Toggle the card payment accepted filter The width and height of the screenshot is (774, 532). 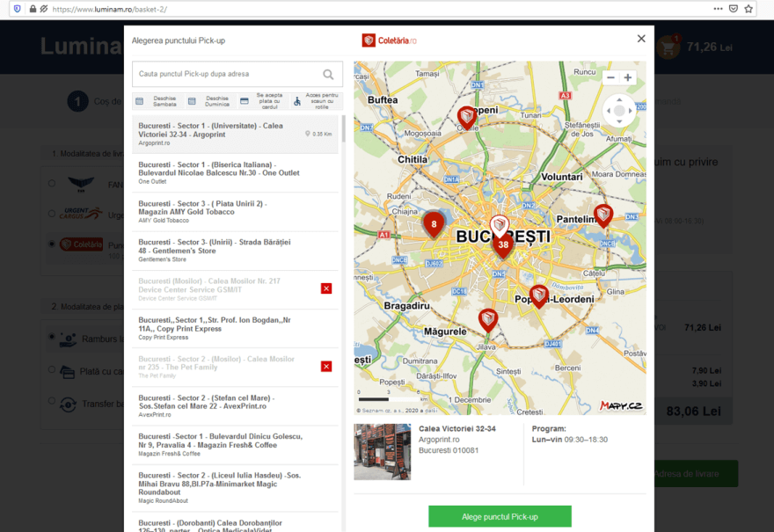point(262,101)
